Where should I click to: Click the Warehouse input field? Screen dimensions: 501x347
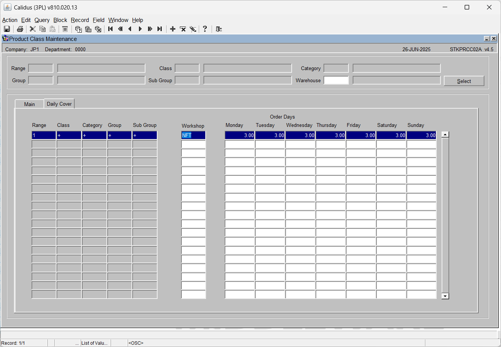[336, 80]
